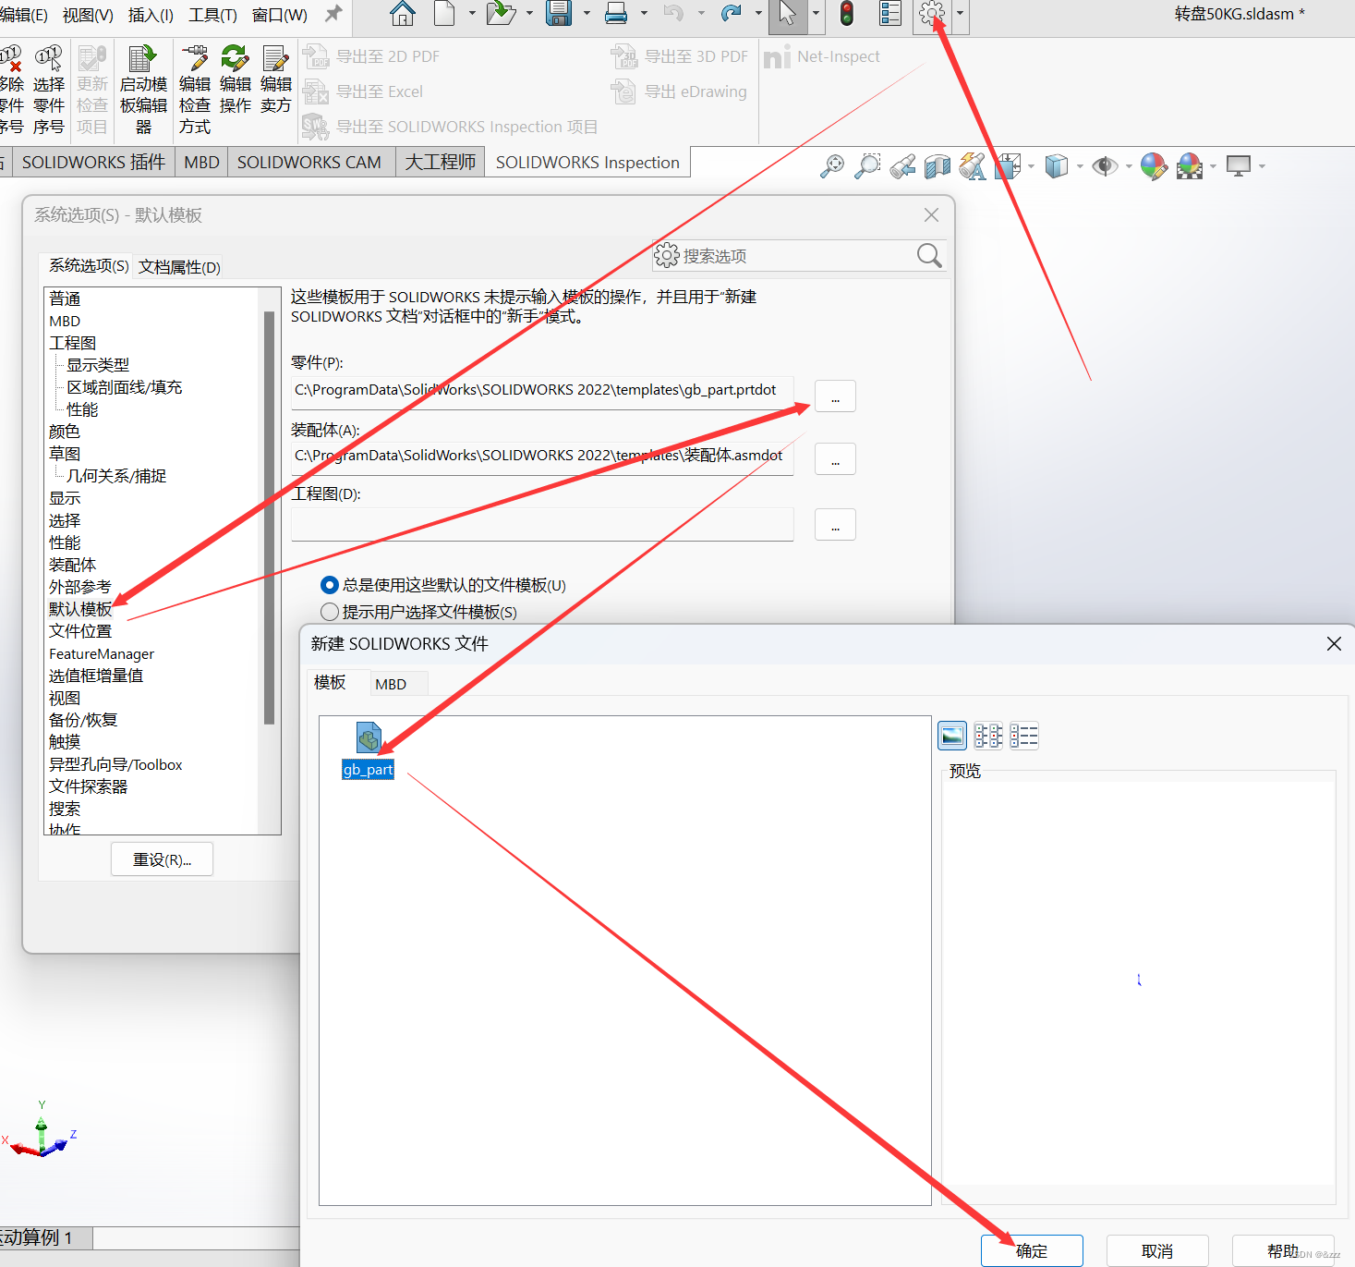Select 默认模板 in options list
Image resolution: width=1355 pixels, height=1267 pixels.
click(x=80, y=609)
